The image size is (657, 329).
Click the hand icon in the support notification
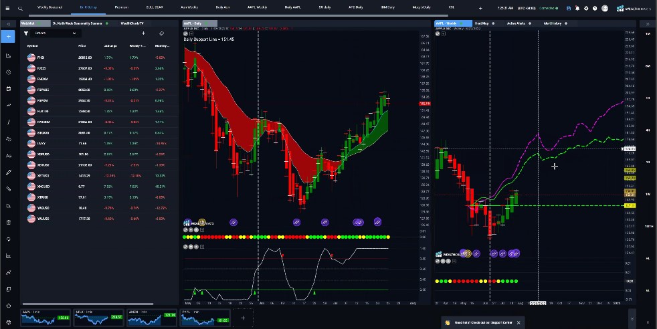(447, 323)
